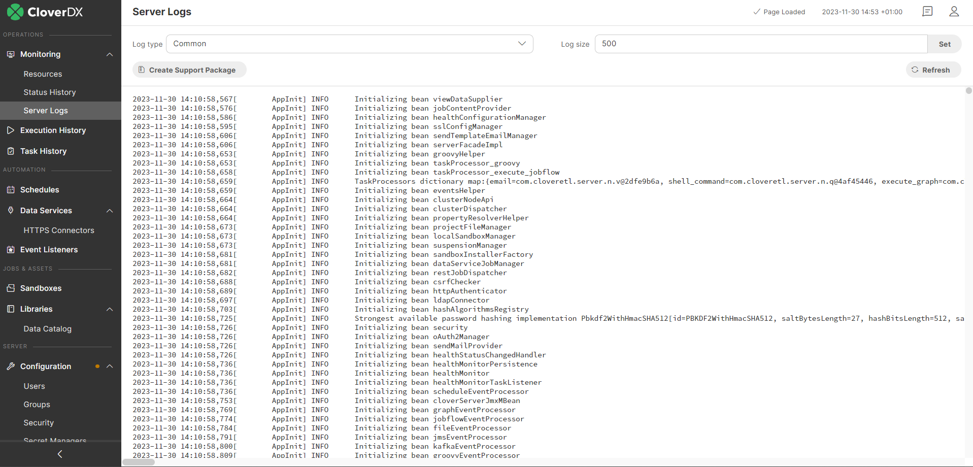Select the Execution History icon
This screenshot has height=467, width=973.
tap(11, 130)
